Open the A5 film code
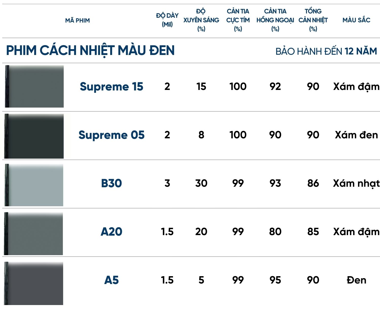Image resolution: width=380 pixels, height=321 pixels. click(111, 280)
